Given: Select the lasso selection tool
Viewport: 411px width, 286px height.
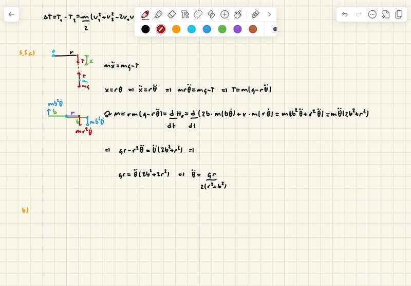Looking at the screenshot, I should pyautogui.click(x=198, y=14).
